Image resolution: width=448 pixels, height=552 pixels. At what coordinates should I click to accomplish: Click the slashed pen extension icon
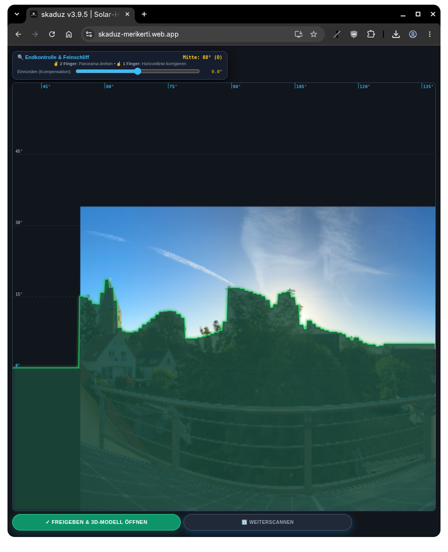[x=337, y=34]
